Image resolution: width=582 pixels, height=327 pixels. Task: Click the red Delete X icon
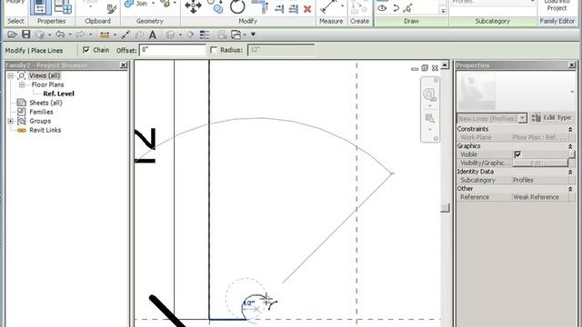pyautogui.click(x=307, y=9)
